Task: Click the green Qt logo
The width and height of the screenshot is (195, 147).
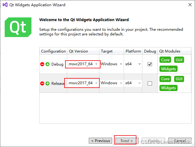Action: coord(18,27)
